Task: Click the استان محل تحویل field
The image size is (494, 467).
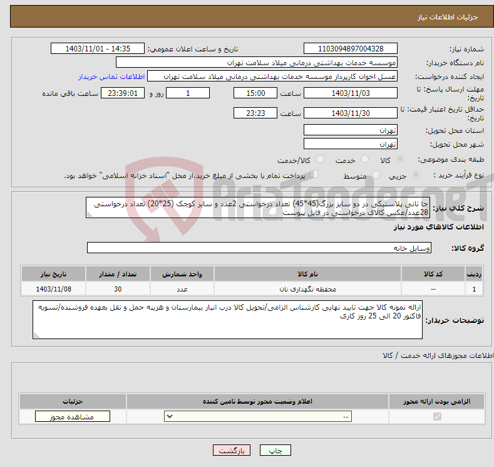Action: (350, 130)
